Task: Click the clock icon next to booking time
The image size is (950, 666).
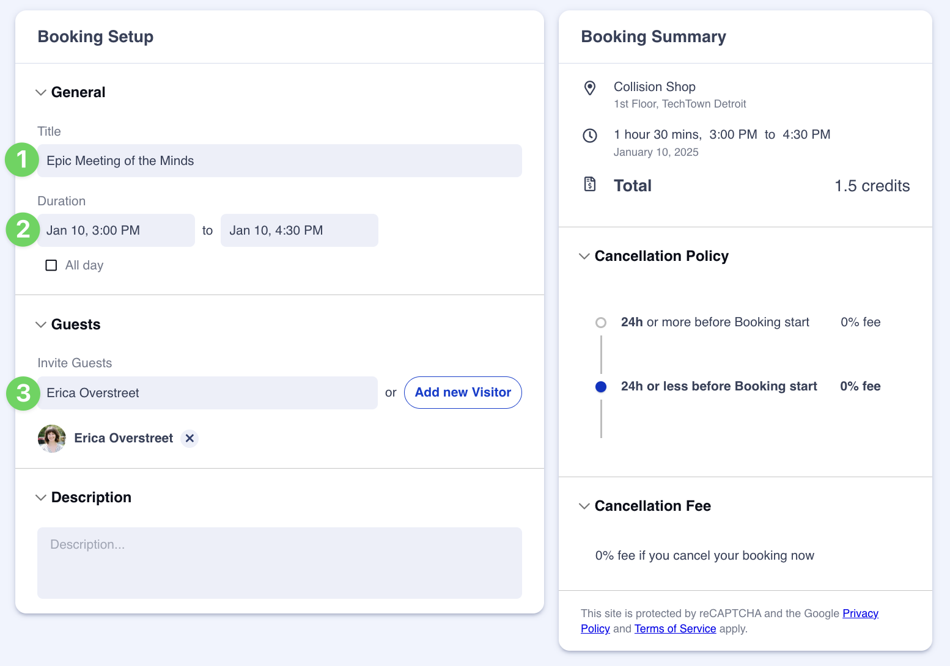Action: tap(590, 136)
